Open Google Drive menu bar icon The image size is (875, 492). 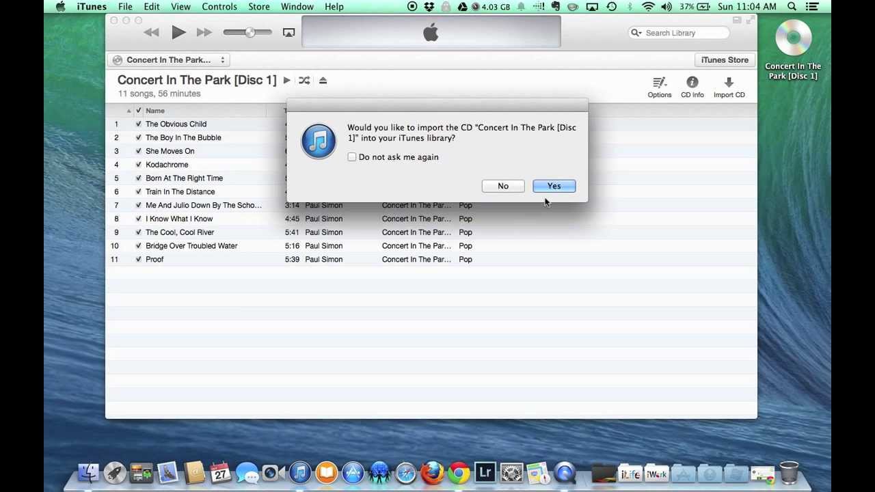pos(463,7)
